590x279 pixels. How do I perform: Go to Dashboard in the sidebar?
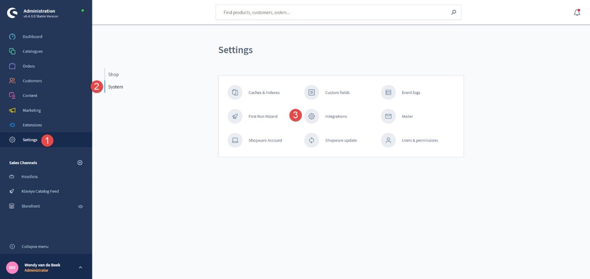click(x=32, y=37)
